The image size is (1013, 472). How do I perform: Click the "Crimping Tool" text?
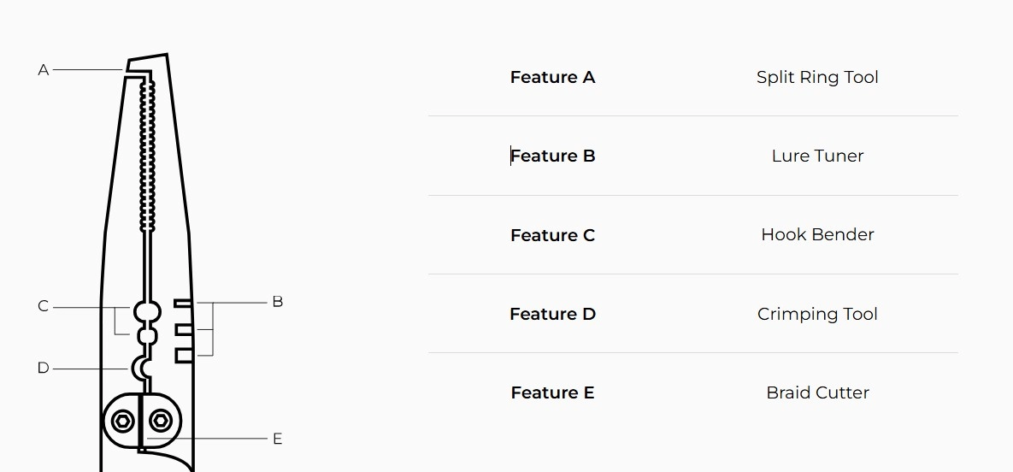pos(817,314)
